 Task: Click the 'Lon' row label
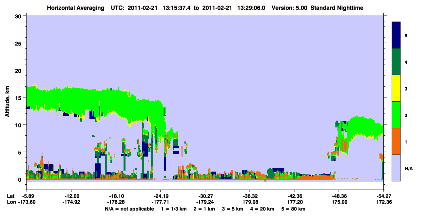coord(11,202)
